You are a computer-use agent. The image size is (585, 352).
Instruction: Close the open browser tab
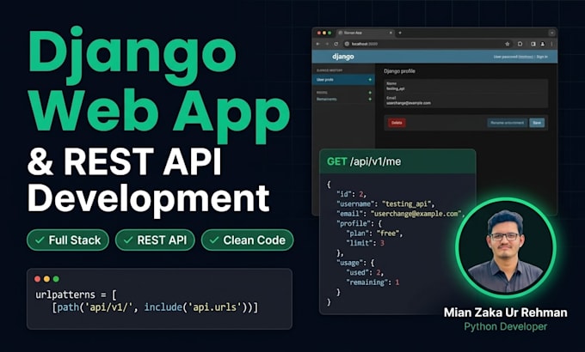click(x=391, y=33)
